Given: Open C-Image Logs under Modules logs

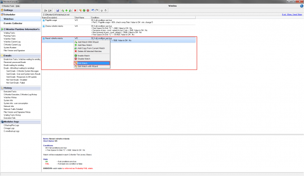Looking at the screenshot, I should coord(9,128).
